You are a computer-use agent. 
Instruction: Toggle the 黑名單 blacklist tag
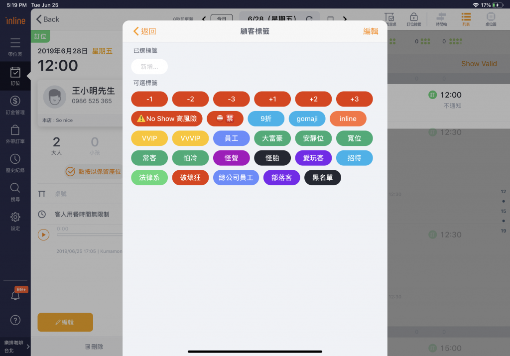(x=322, y=177)
